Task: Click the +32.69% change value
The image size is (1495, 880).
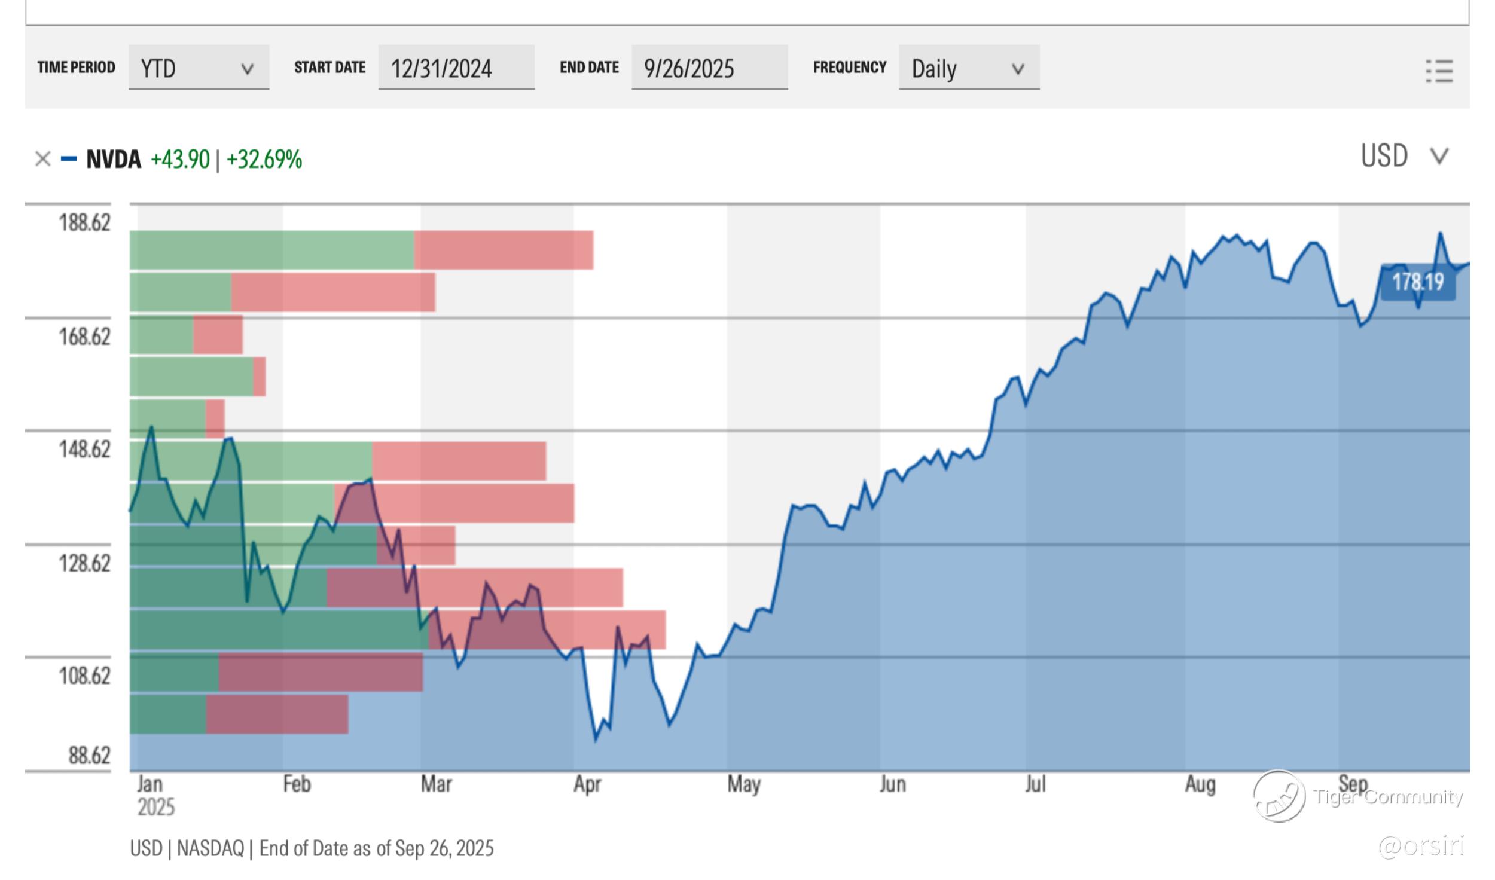Action: [x=264, y=160]
